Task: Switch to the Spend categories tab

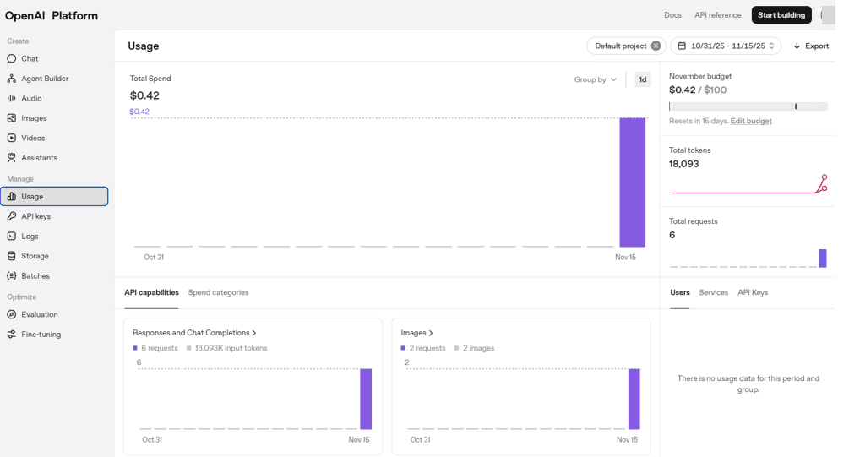Action: [218, 292]
